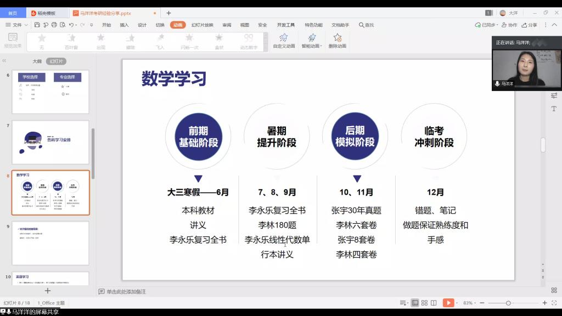Toggle normal view button in status bar
Viewport: 562px width, 316px height.
click(415, 303)
